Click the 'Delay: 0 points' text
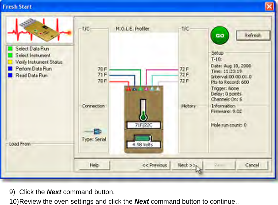The height and width of the screenshot is (205, 278). click(226, 94)
